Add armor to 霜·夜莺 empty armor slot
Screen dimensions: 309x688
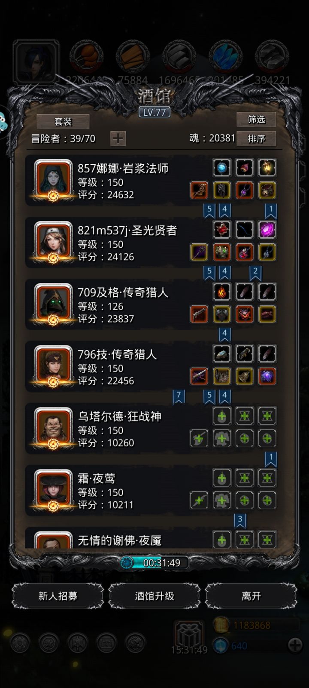point(222,500)
